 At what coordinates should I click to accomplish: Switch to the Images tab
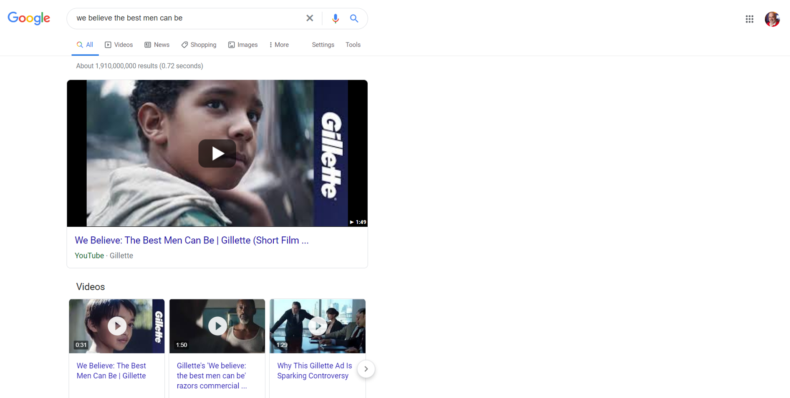point(243,45)
